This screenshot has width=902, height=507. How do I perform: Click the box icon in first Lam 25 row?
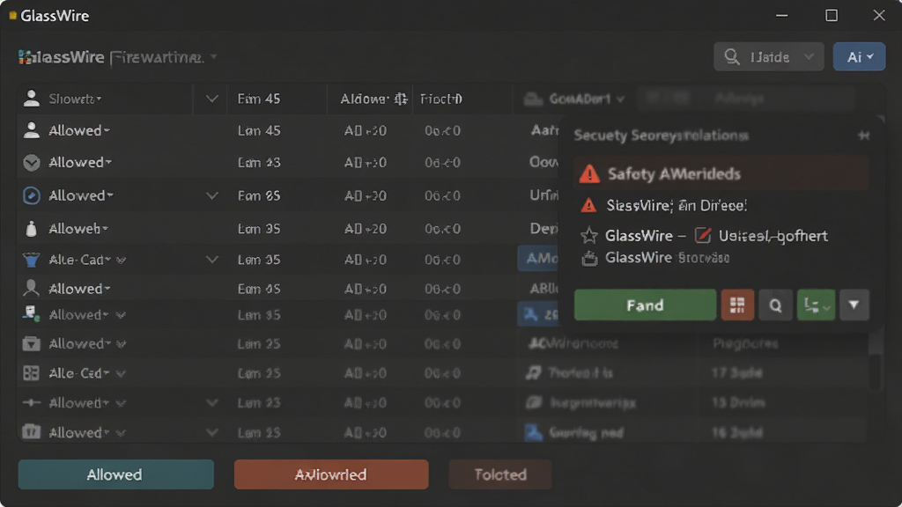pyautogui.click(x=31, y=344)
